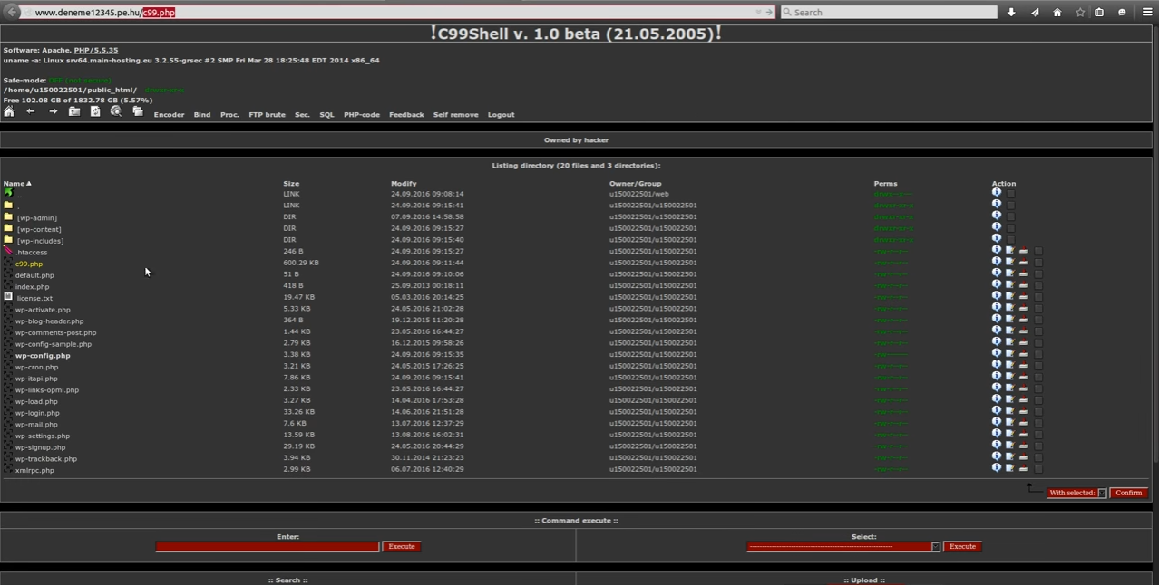This screenshot has width=1159, height=585.
Task: Open info icon for wp-config.php row
Action: tap(996, 353)
